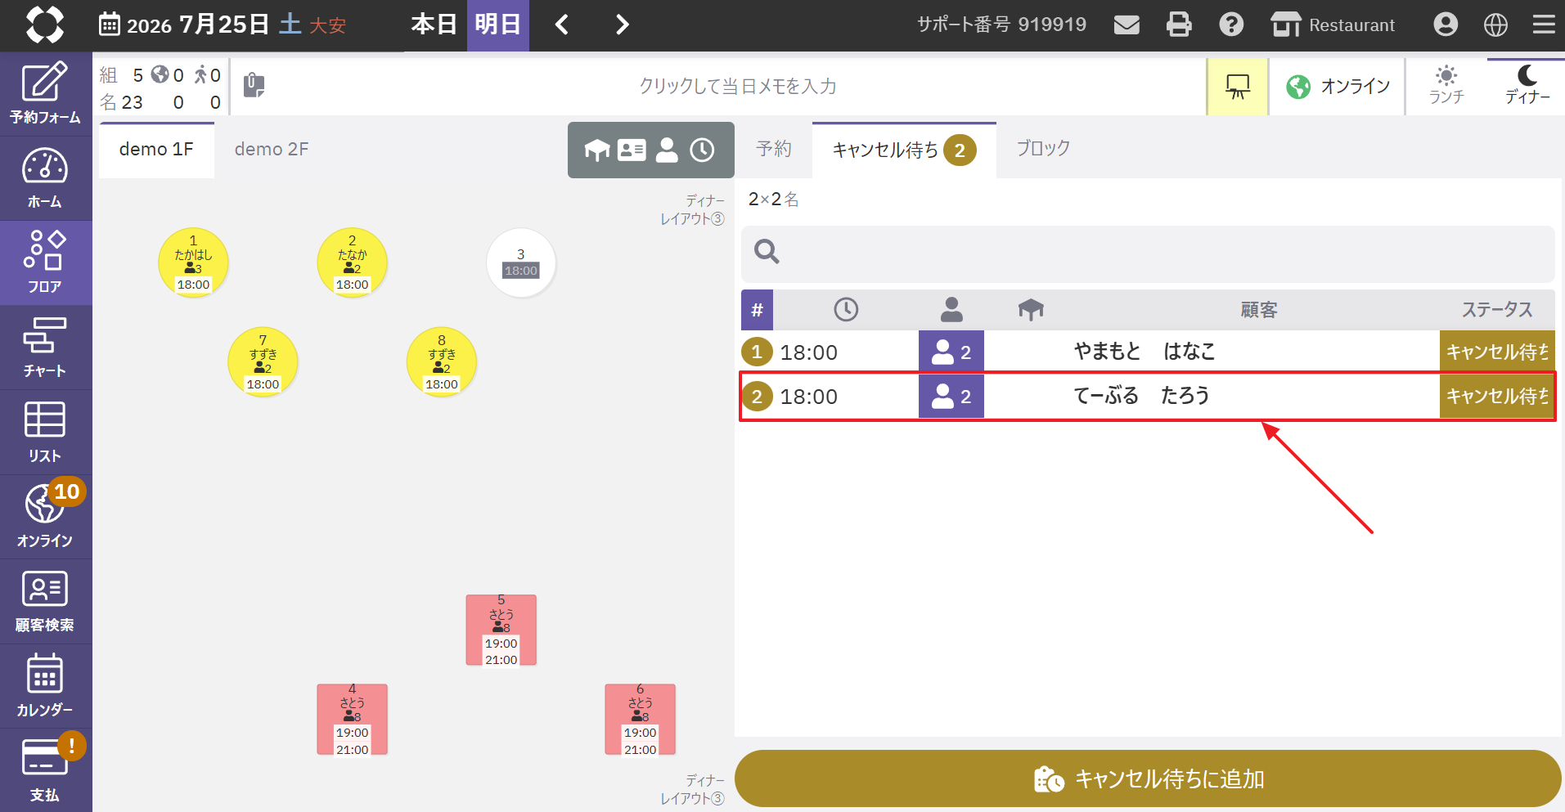Click the キャンセル待ちに追加 button

(x=1148, y=778)
